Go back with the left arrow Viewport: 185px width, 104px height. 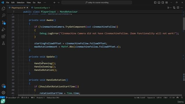pos(55,3)
